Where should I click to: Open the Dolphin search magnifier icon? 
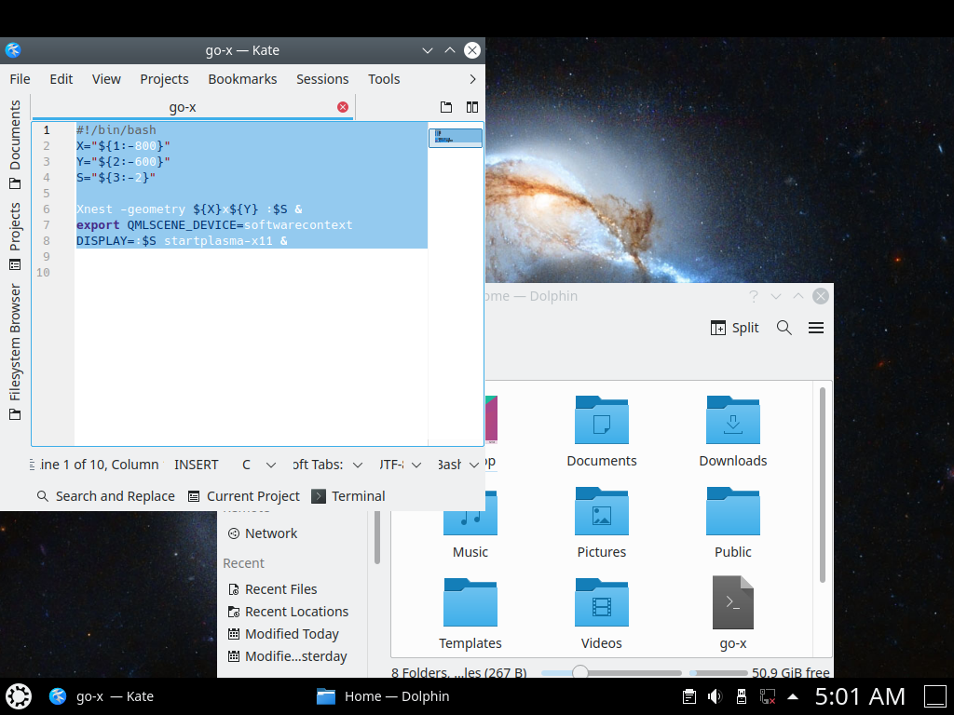pyautogui.click(x=784, y=328)
